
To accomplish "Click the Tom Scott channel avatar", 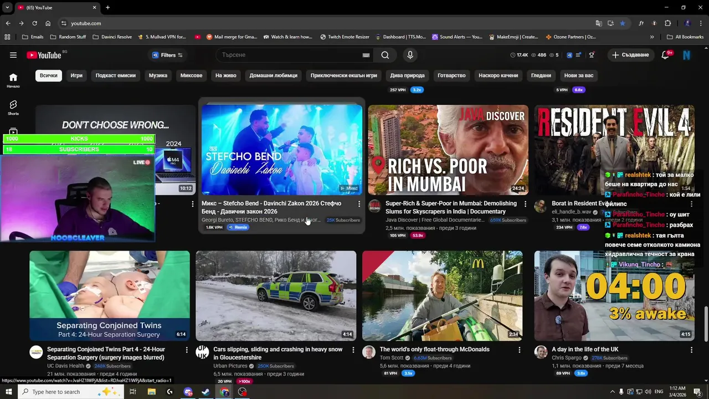I will pyautogui.click(x=368, y=352).
